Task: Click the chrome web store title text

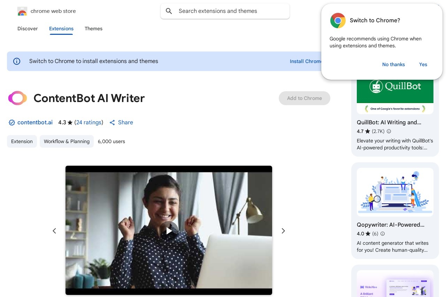Action: point(53,11)
